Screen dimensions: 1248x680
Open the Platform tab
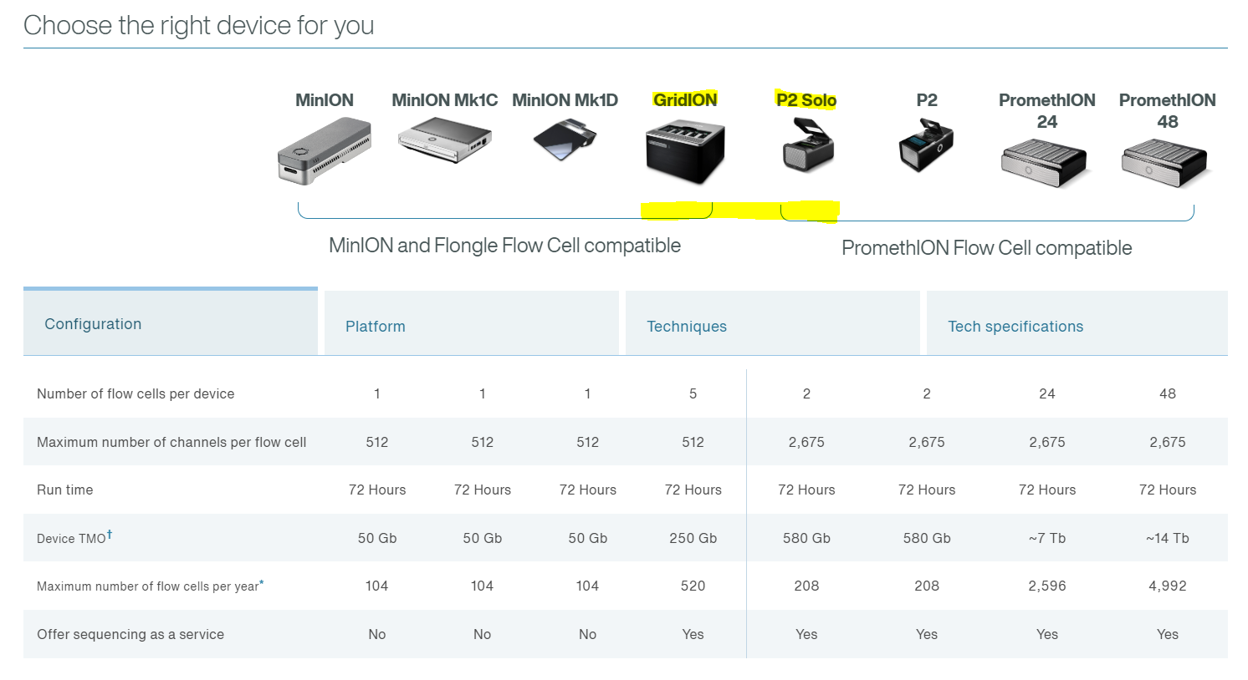[x=472, y=324]
